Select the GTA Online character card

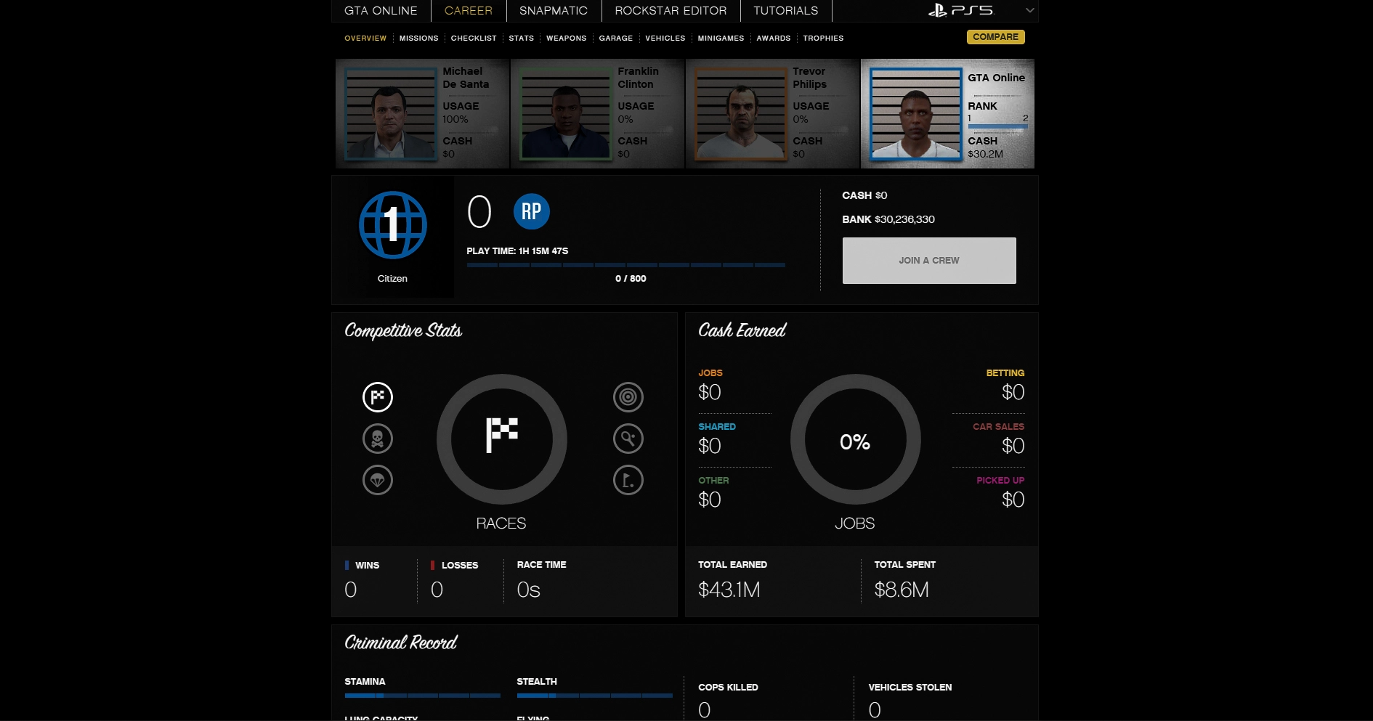[948, 114]
